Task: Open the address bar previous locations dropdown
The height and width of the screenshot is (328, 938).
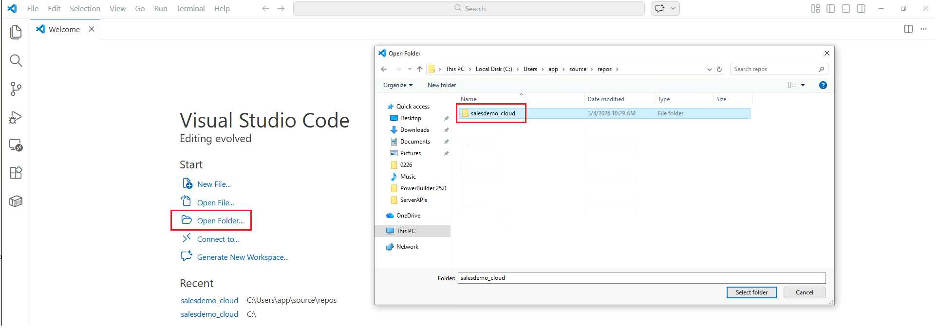Action: coord(709,69)
